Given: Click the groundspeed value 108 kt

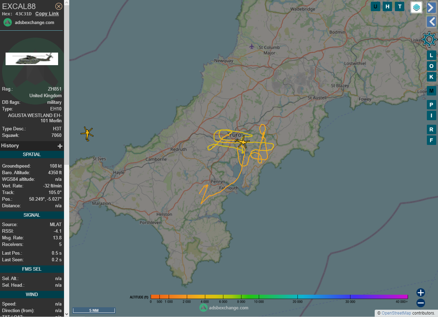Looking at the screenshot, I should (x=56, y=166).
